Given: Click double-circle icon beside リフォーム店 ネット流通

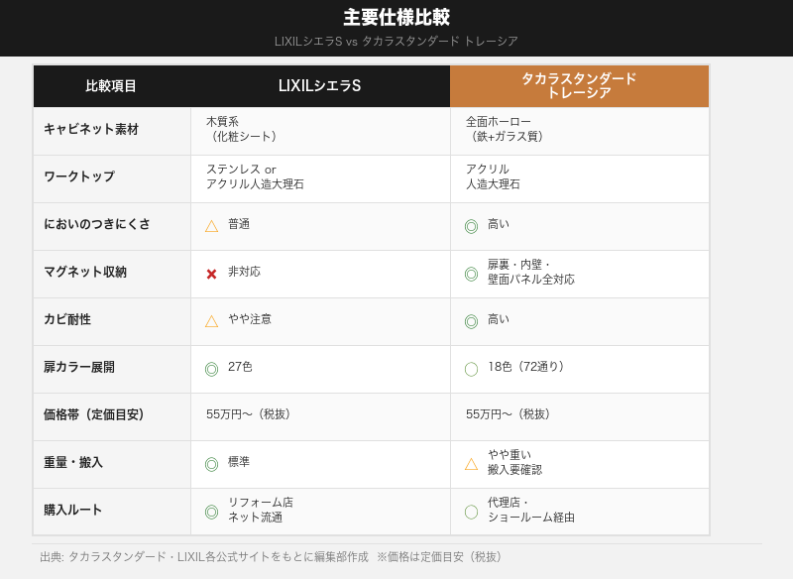Looking at the screenshot, I should (x=211, y=512).
